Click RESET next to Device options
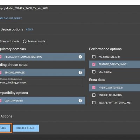140x140 pixels. point(29,29)
